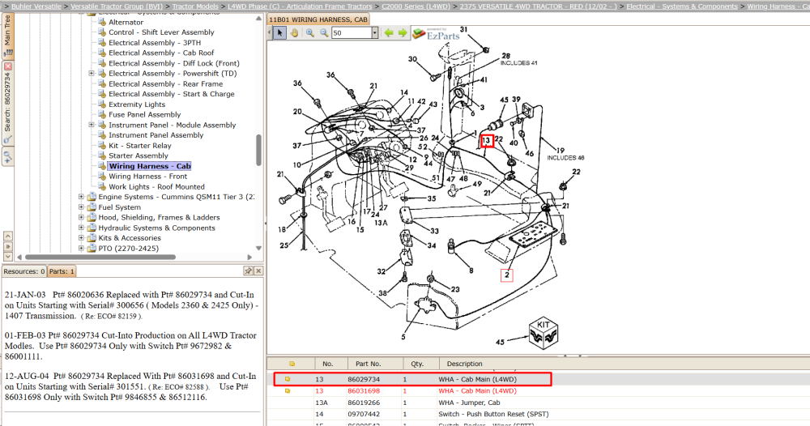Click the tree horizontal scrollbar thumb
Screen dimensions: 810x426
click(x=100, y=257)
